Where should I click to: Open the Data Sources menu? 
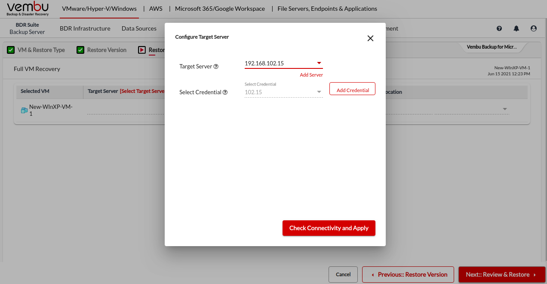click(x=139, y=28)
